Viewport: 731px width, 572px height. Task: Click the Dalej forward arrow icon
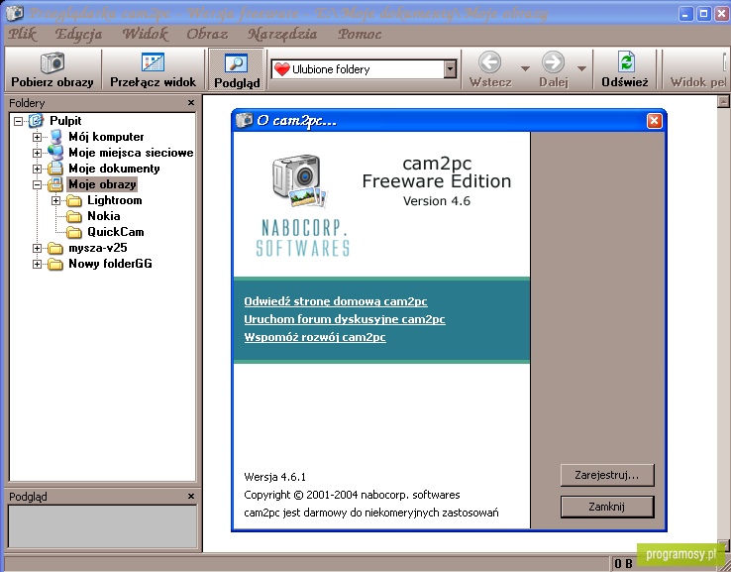pos(554,62)
